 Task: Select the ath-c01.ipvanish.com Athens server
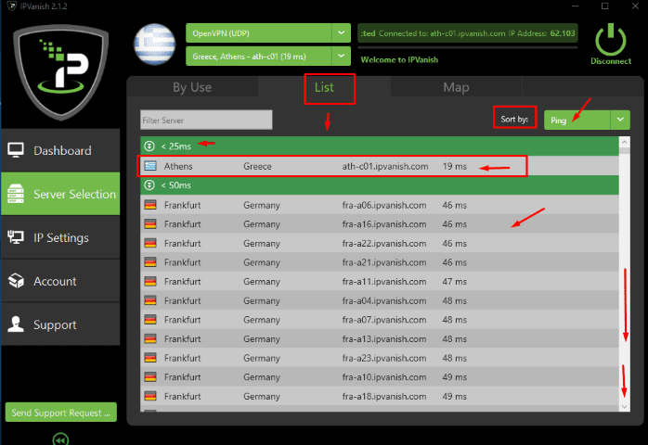pos(380,166)
